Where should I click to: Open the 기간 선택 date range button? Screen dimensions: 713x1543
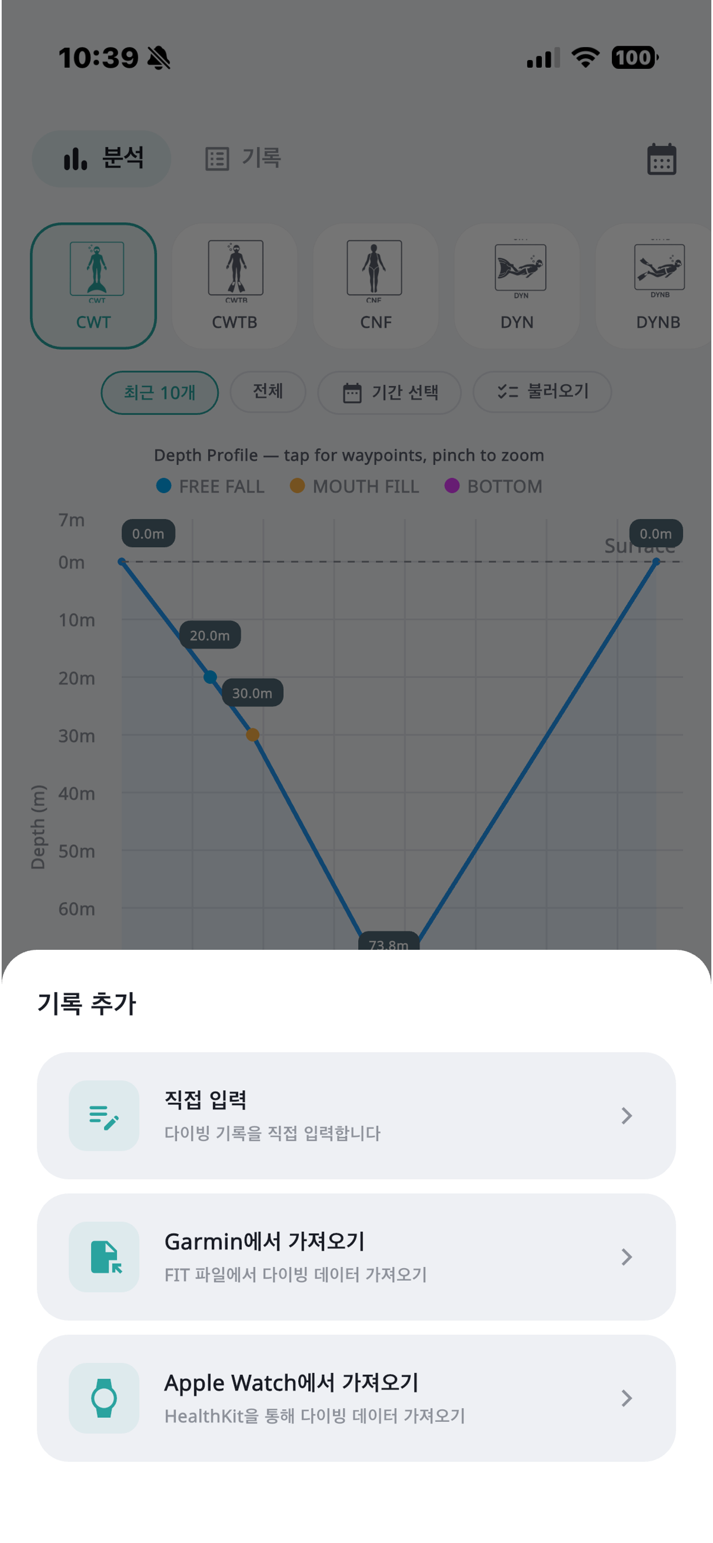(x=389, y=392)
